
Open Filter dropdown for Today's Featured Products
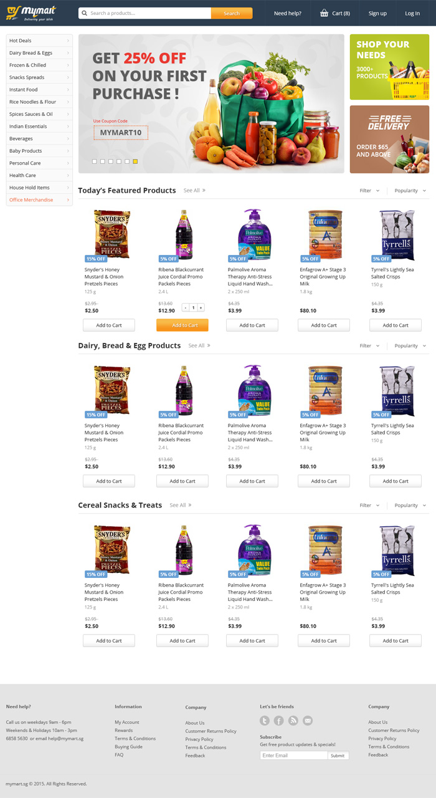tap(369, 191)
